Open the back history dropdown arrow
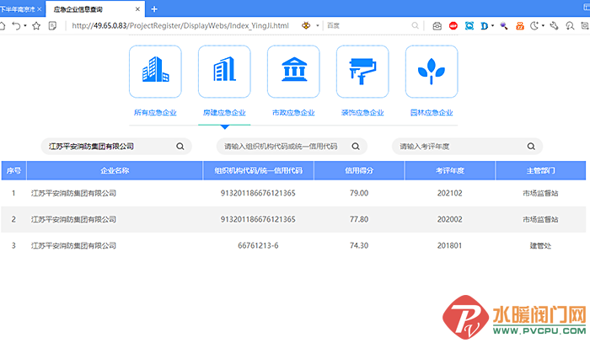This screenshot has width=590, height=343. pos(25,25)
